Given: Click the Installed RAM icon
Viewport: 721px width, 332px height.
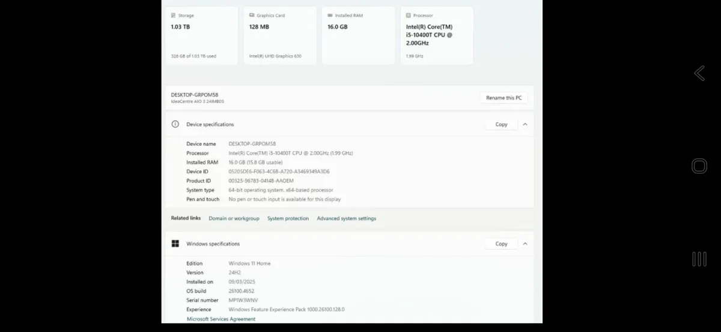Looking at the screenshot, I should tap(330, 15).
